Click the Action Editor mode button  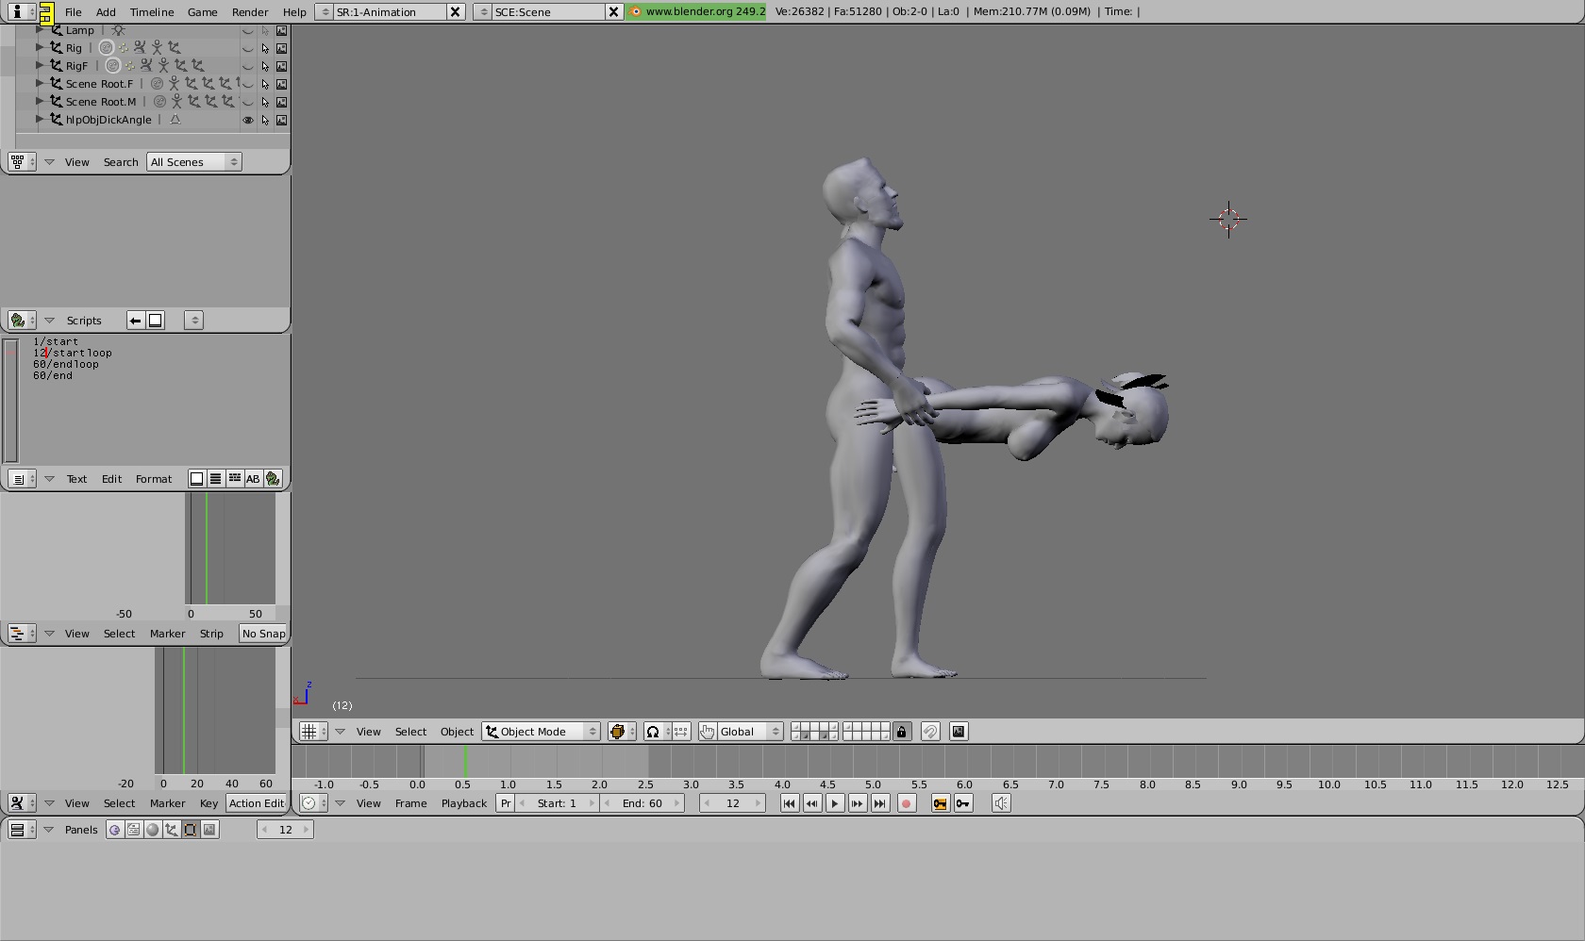point(256,803)
